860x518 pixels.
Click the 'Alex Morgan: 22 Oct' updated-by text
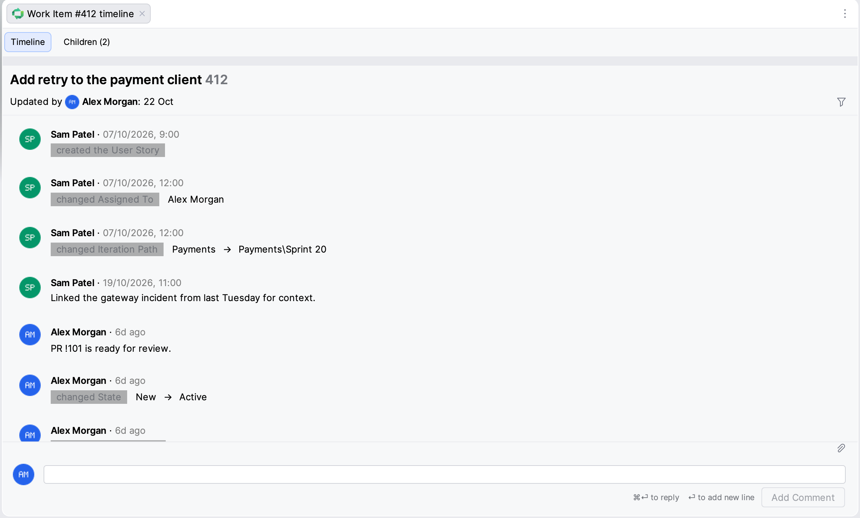click(x=128, y=102)
